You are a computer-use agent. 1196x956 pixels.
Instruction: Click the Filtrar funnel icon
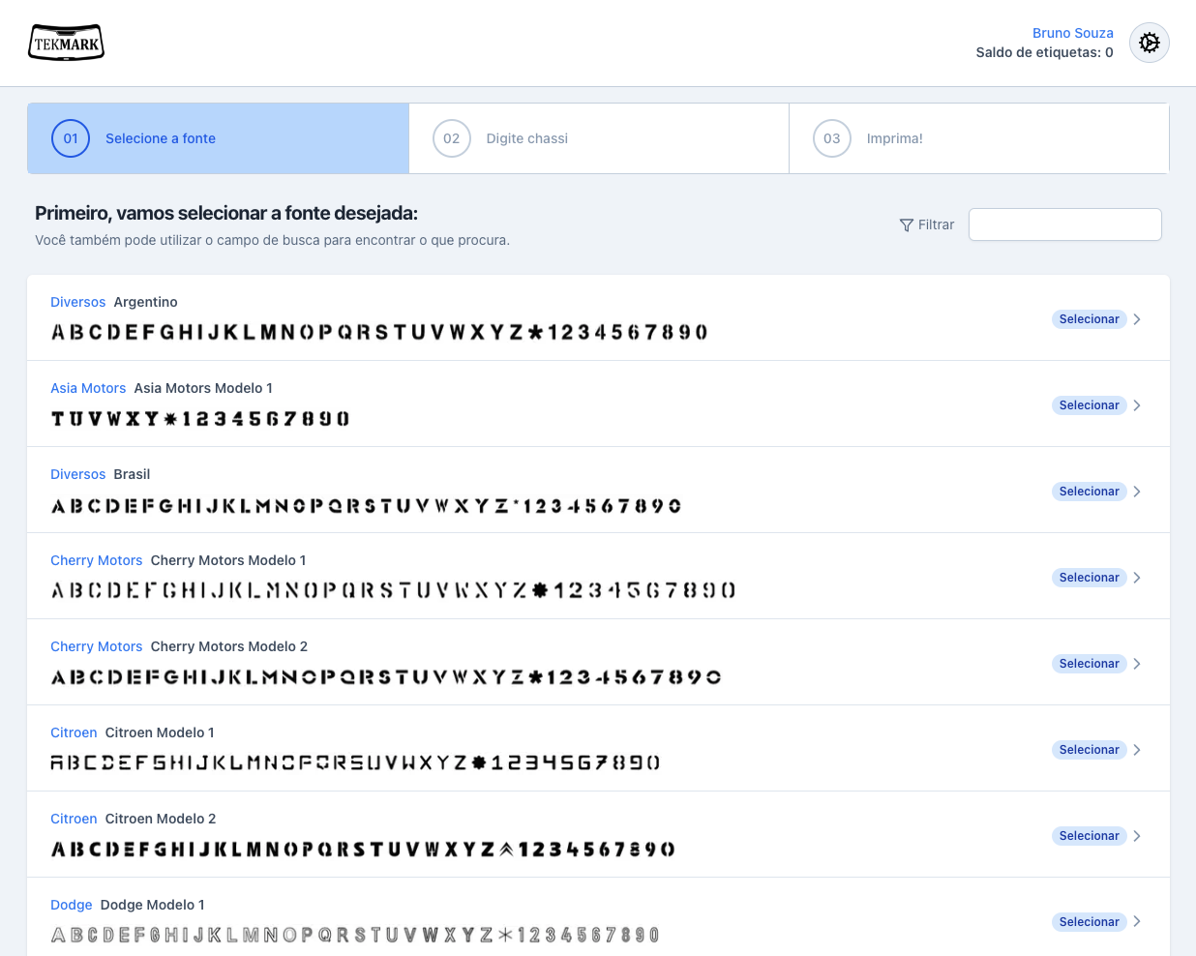[x=906, y=224]
